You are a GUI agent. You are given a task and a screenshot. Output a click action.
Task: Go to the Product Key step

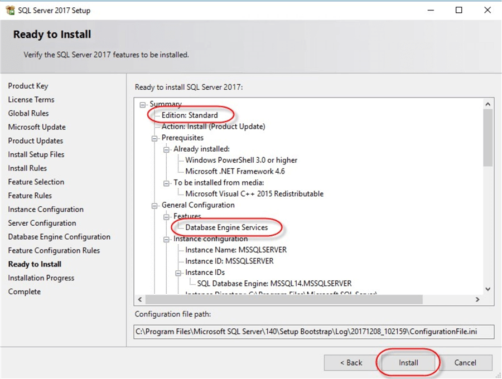coord(28,86)
